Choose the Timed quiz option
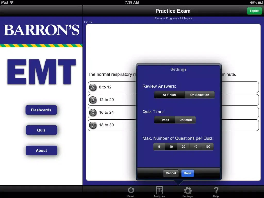The height and width of the screenshot is (198, 264). (164, 120)
